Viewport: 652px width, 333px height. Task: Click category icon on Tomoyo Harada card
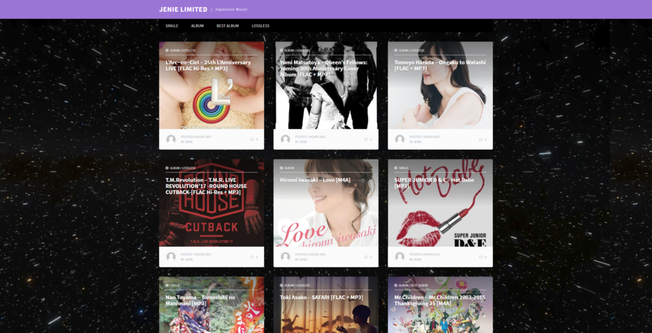tap(396, 50)
